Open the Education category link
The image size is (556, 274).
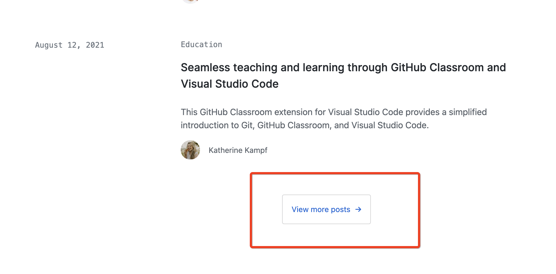pyautogui.click(x=201, y=44)
